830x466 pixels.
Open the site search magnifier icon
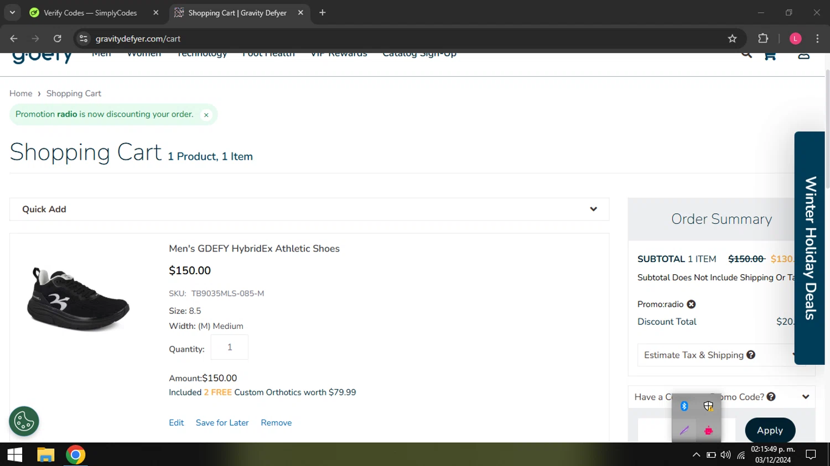click(x=746, y=54)
